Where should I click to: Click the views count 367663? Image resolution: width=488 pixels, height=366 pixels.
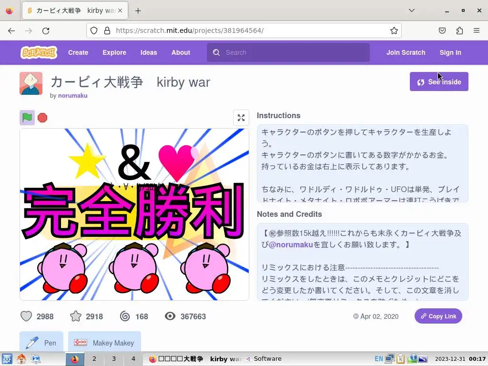(193, 316)
